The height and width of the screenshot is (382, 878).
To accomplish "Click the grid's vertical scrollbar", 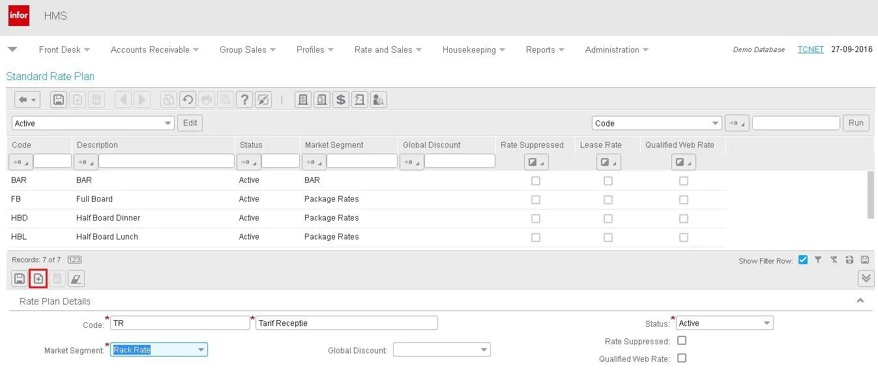I will coord(871,195).
